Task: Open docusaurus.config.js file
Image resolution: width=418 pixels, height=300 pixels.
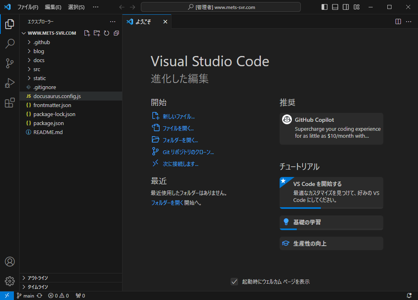Action: pos(71,96)
